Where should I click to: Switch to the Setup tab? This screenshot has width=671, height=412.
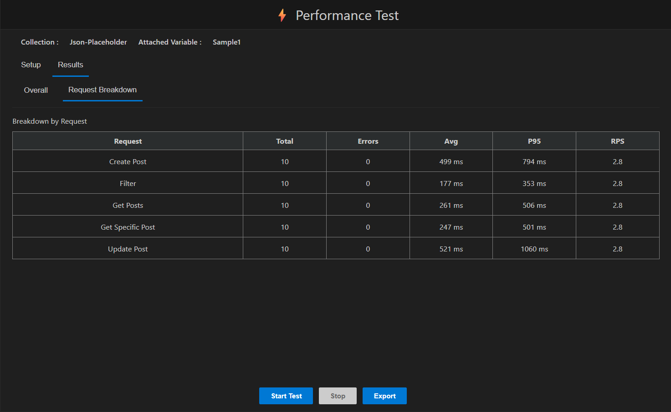pos(31,65)
